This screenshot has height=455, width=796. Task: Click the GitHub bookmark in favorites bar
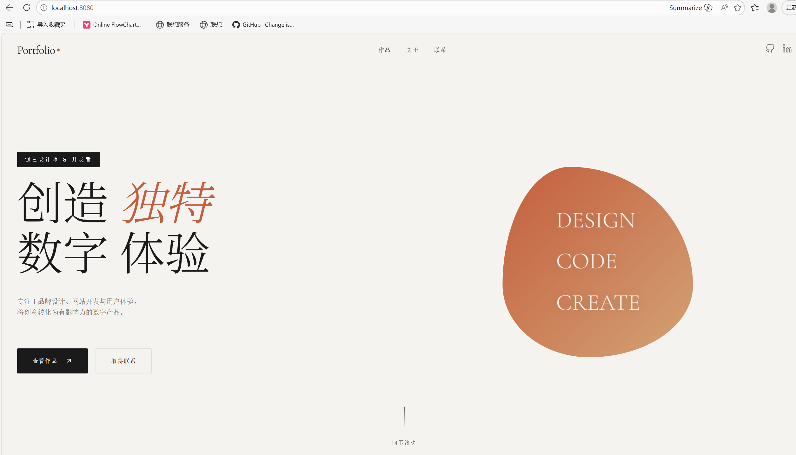click(x=263, y=24)
